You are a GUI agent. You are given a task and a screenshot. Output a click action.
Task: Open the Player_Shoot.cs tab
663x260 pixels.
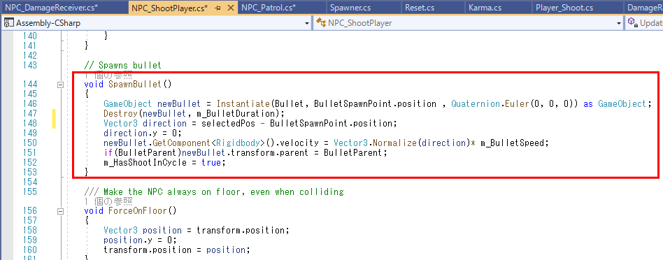point(564,8)
